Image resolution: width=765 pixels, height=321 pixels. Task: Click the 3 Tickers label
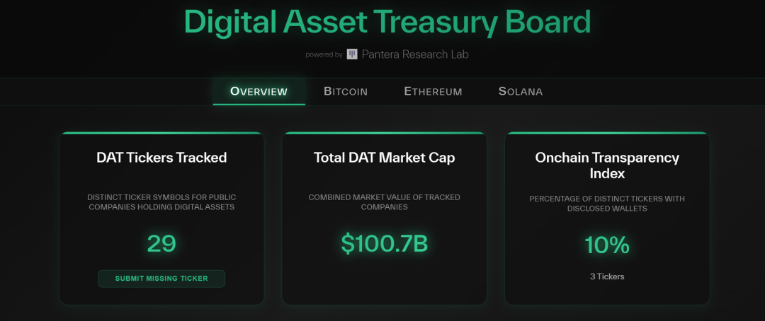607,276
